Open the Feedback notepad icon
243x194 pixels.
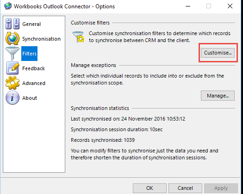(12, 68)
